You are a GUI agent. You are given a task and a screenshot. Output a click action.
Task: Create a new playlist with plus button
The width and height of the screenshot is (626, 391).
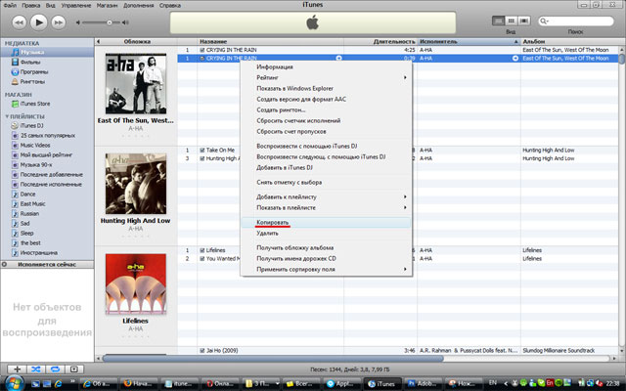click(17, 369)
